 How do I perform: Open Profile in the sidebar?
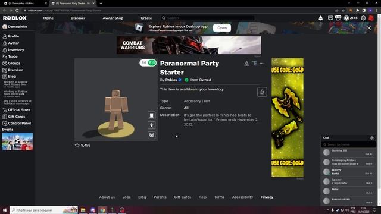point(11,36)
